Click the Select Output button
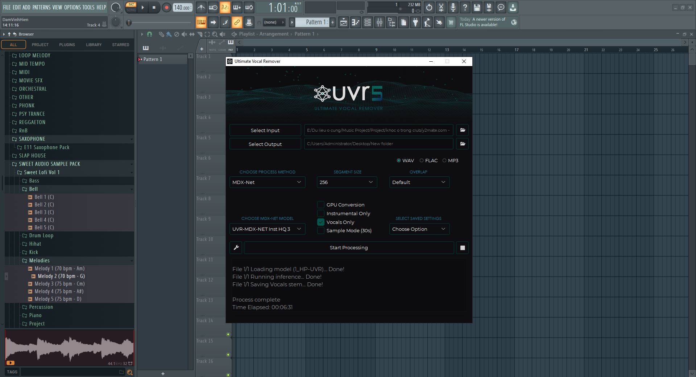The width and height of the screenshot is (696, 377). pos(265,144)
